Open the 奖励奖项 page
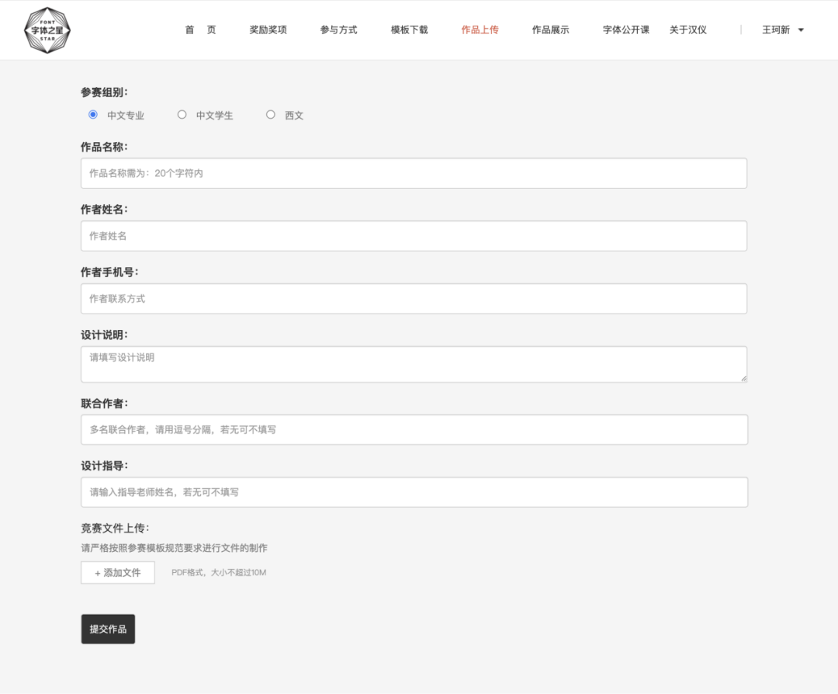This screenshot has width=838, height=694. tap(268, 29)
